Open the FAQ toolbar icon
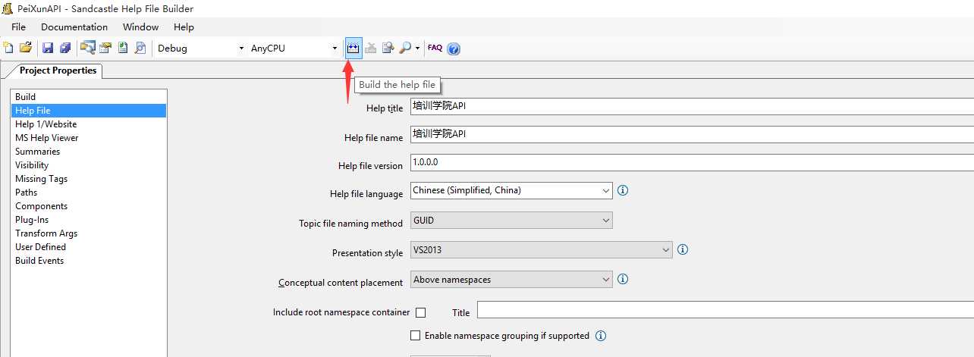Image resolution: width=974 pixels, height=357 pixels. coord(435,48)
